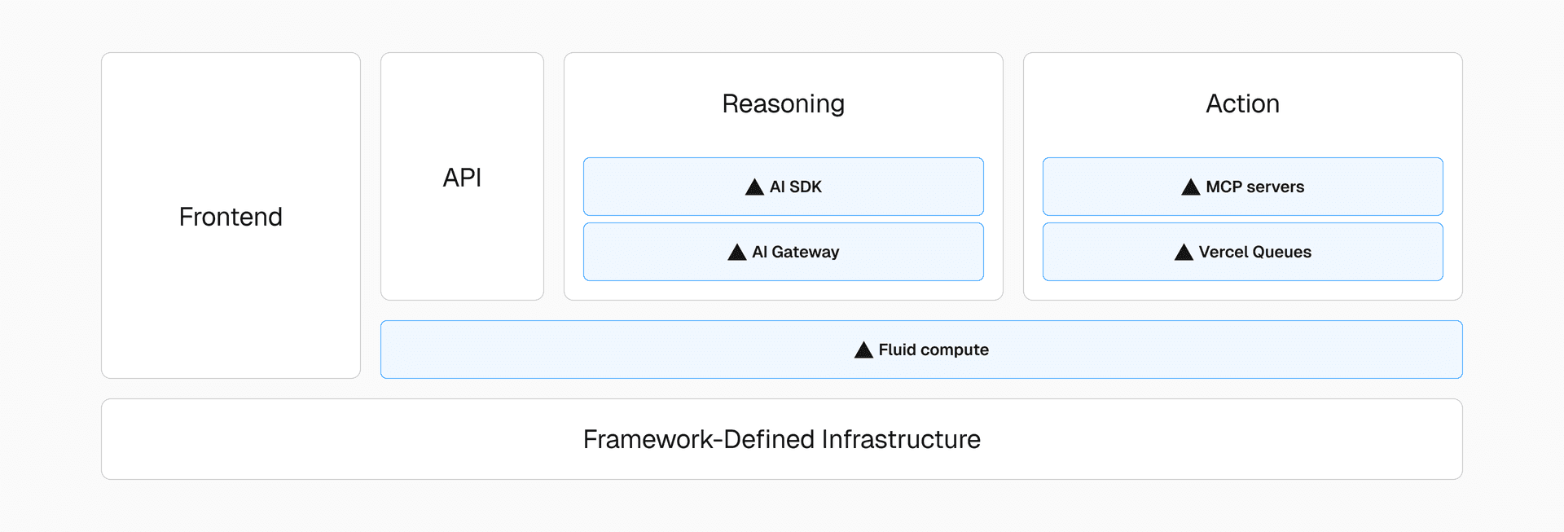1564x532 pixels.
Task: Click the triangle logo beside AI Gateway
Action: coord(736,253)
